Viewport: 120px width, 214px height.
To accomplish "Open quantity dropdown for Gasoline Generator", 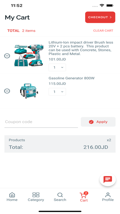I will click(x=57, y=92).
